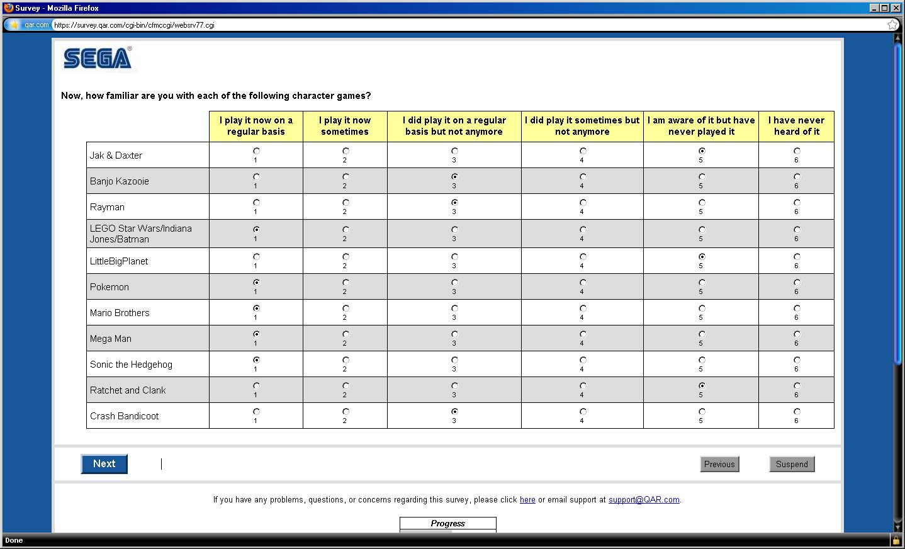
Task: Open the 'here' support link
Action: [527, 500]
